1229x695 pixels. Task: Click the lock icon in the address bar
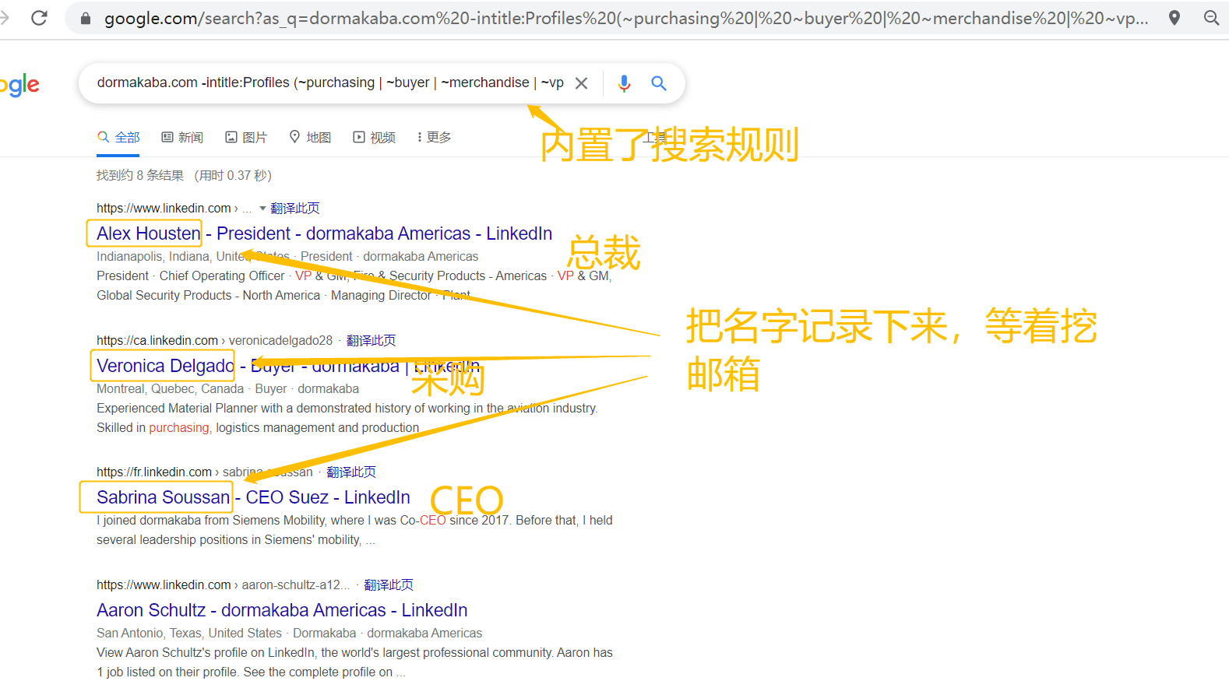pyautogui.click(x=86, y=18)
